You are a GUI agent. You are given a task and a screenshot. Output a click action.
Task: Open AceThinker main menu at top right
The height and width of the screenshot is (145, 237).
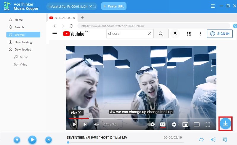(x=212, y=6)
